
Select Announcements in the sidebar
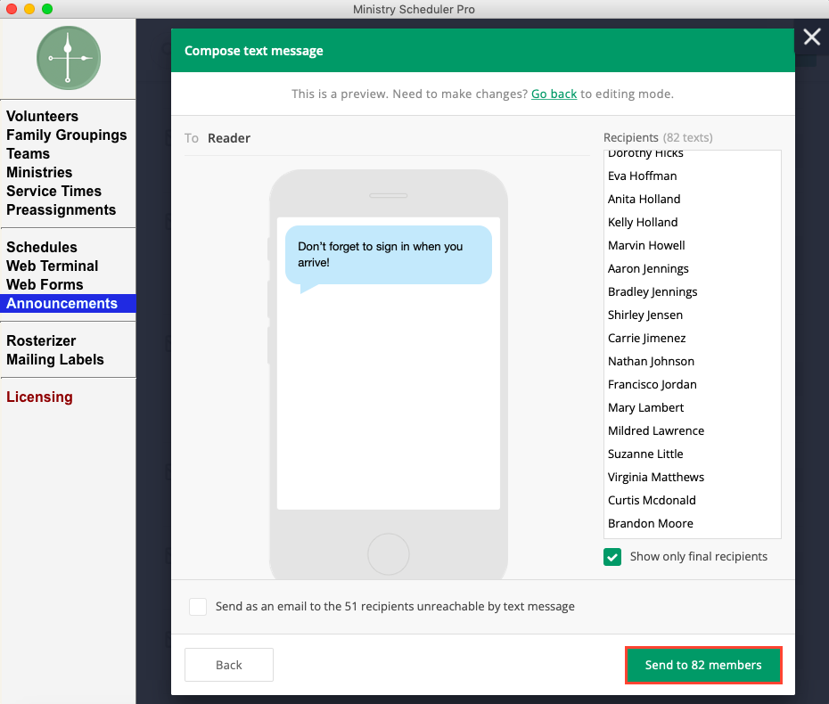click(62, 303)
